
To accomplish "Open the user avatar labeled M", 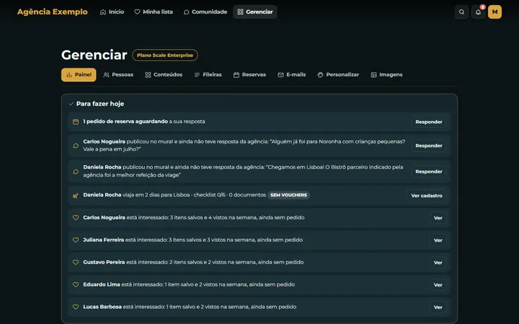I will [494, 12].
